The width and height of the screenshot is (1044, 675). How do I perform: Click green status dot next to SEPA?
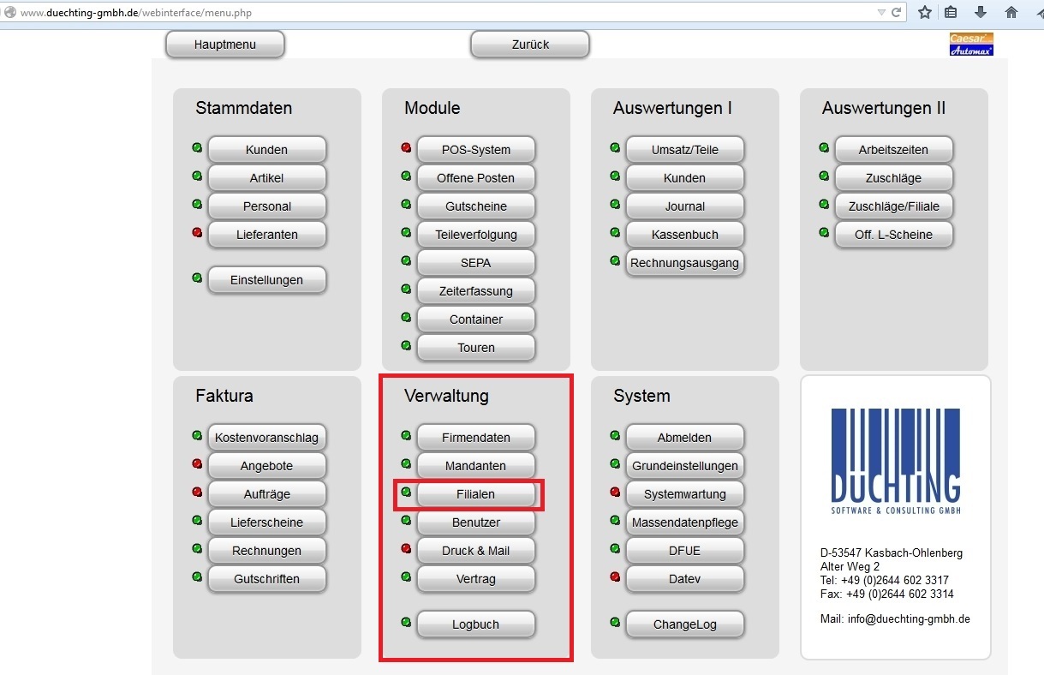406,260
